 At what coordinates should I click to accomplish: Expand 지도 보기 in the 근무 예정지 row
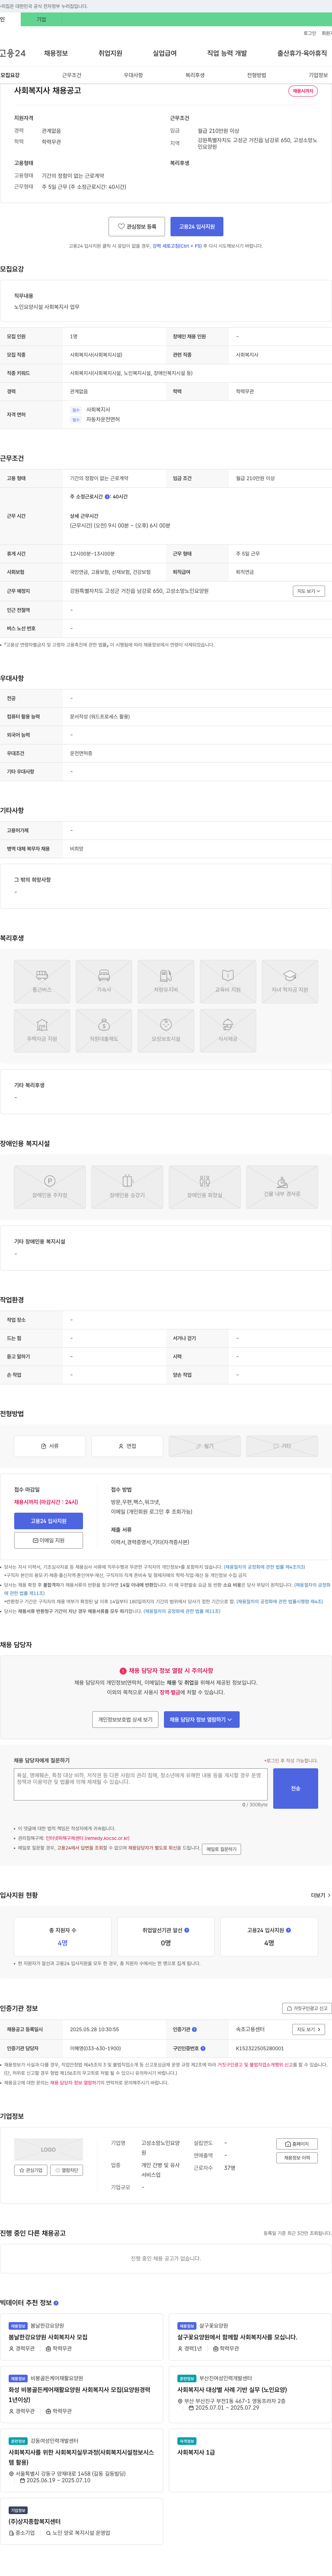pos(309,591)
